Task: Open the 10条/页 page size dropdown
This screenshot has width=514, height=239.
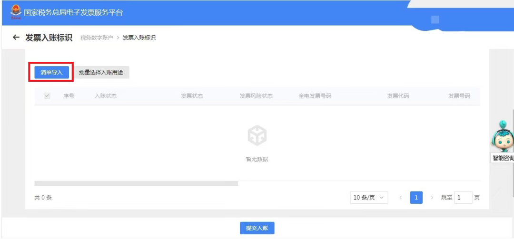Action: 369,197
